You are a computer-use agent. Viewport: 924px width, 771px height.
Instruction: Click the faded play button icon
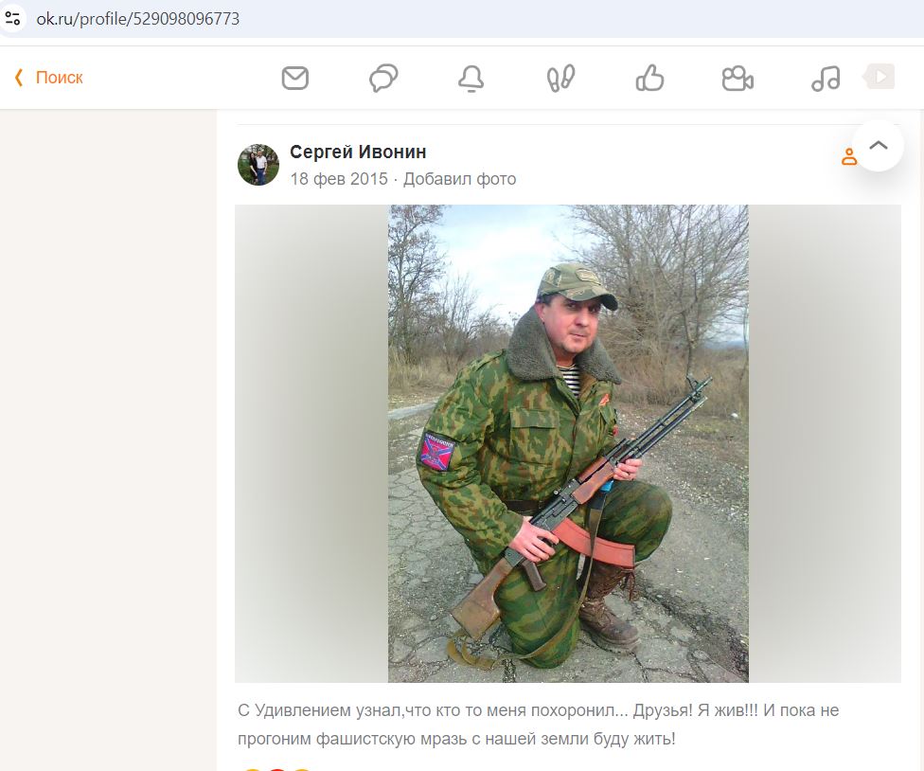[880, 77]
